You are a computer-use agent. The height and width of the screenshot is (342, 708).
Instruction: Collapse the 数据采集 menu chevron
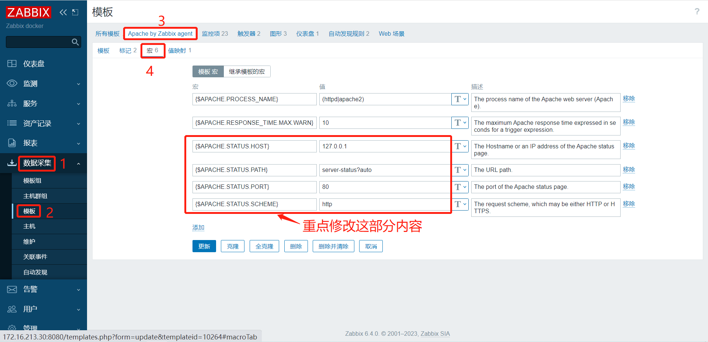[x=79, y=163]
